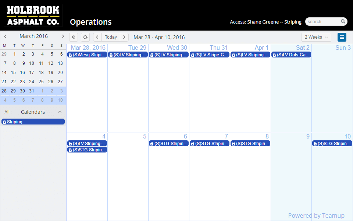
Task: Collapse the sidebar with double-chevron icon
Action: click(73, 37)
